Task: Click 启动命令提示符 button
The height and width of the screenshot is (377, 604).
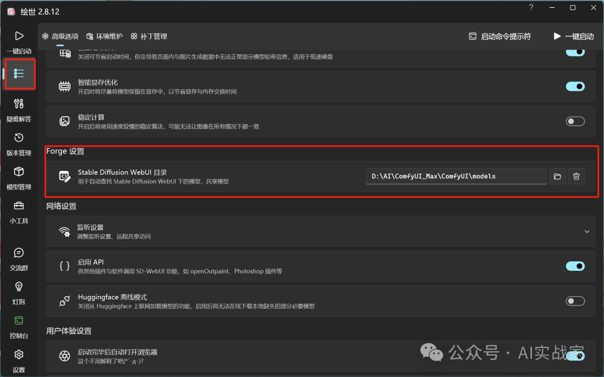Action: 499,36
